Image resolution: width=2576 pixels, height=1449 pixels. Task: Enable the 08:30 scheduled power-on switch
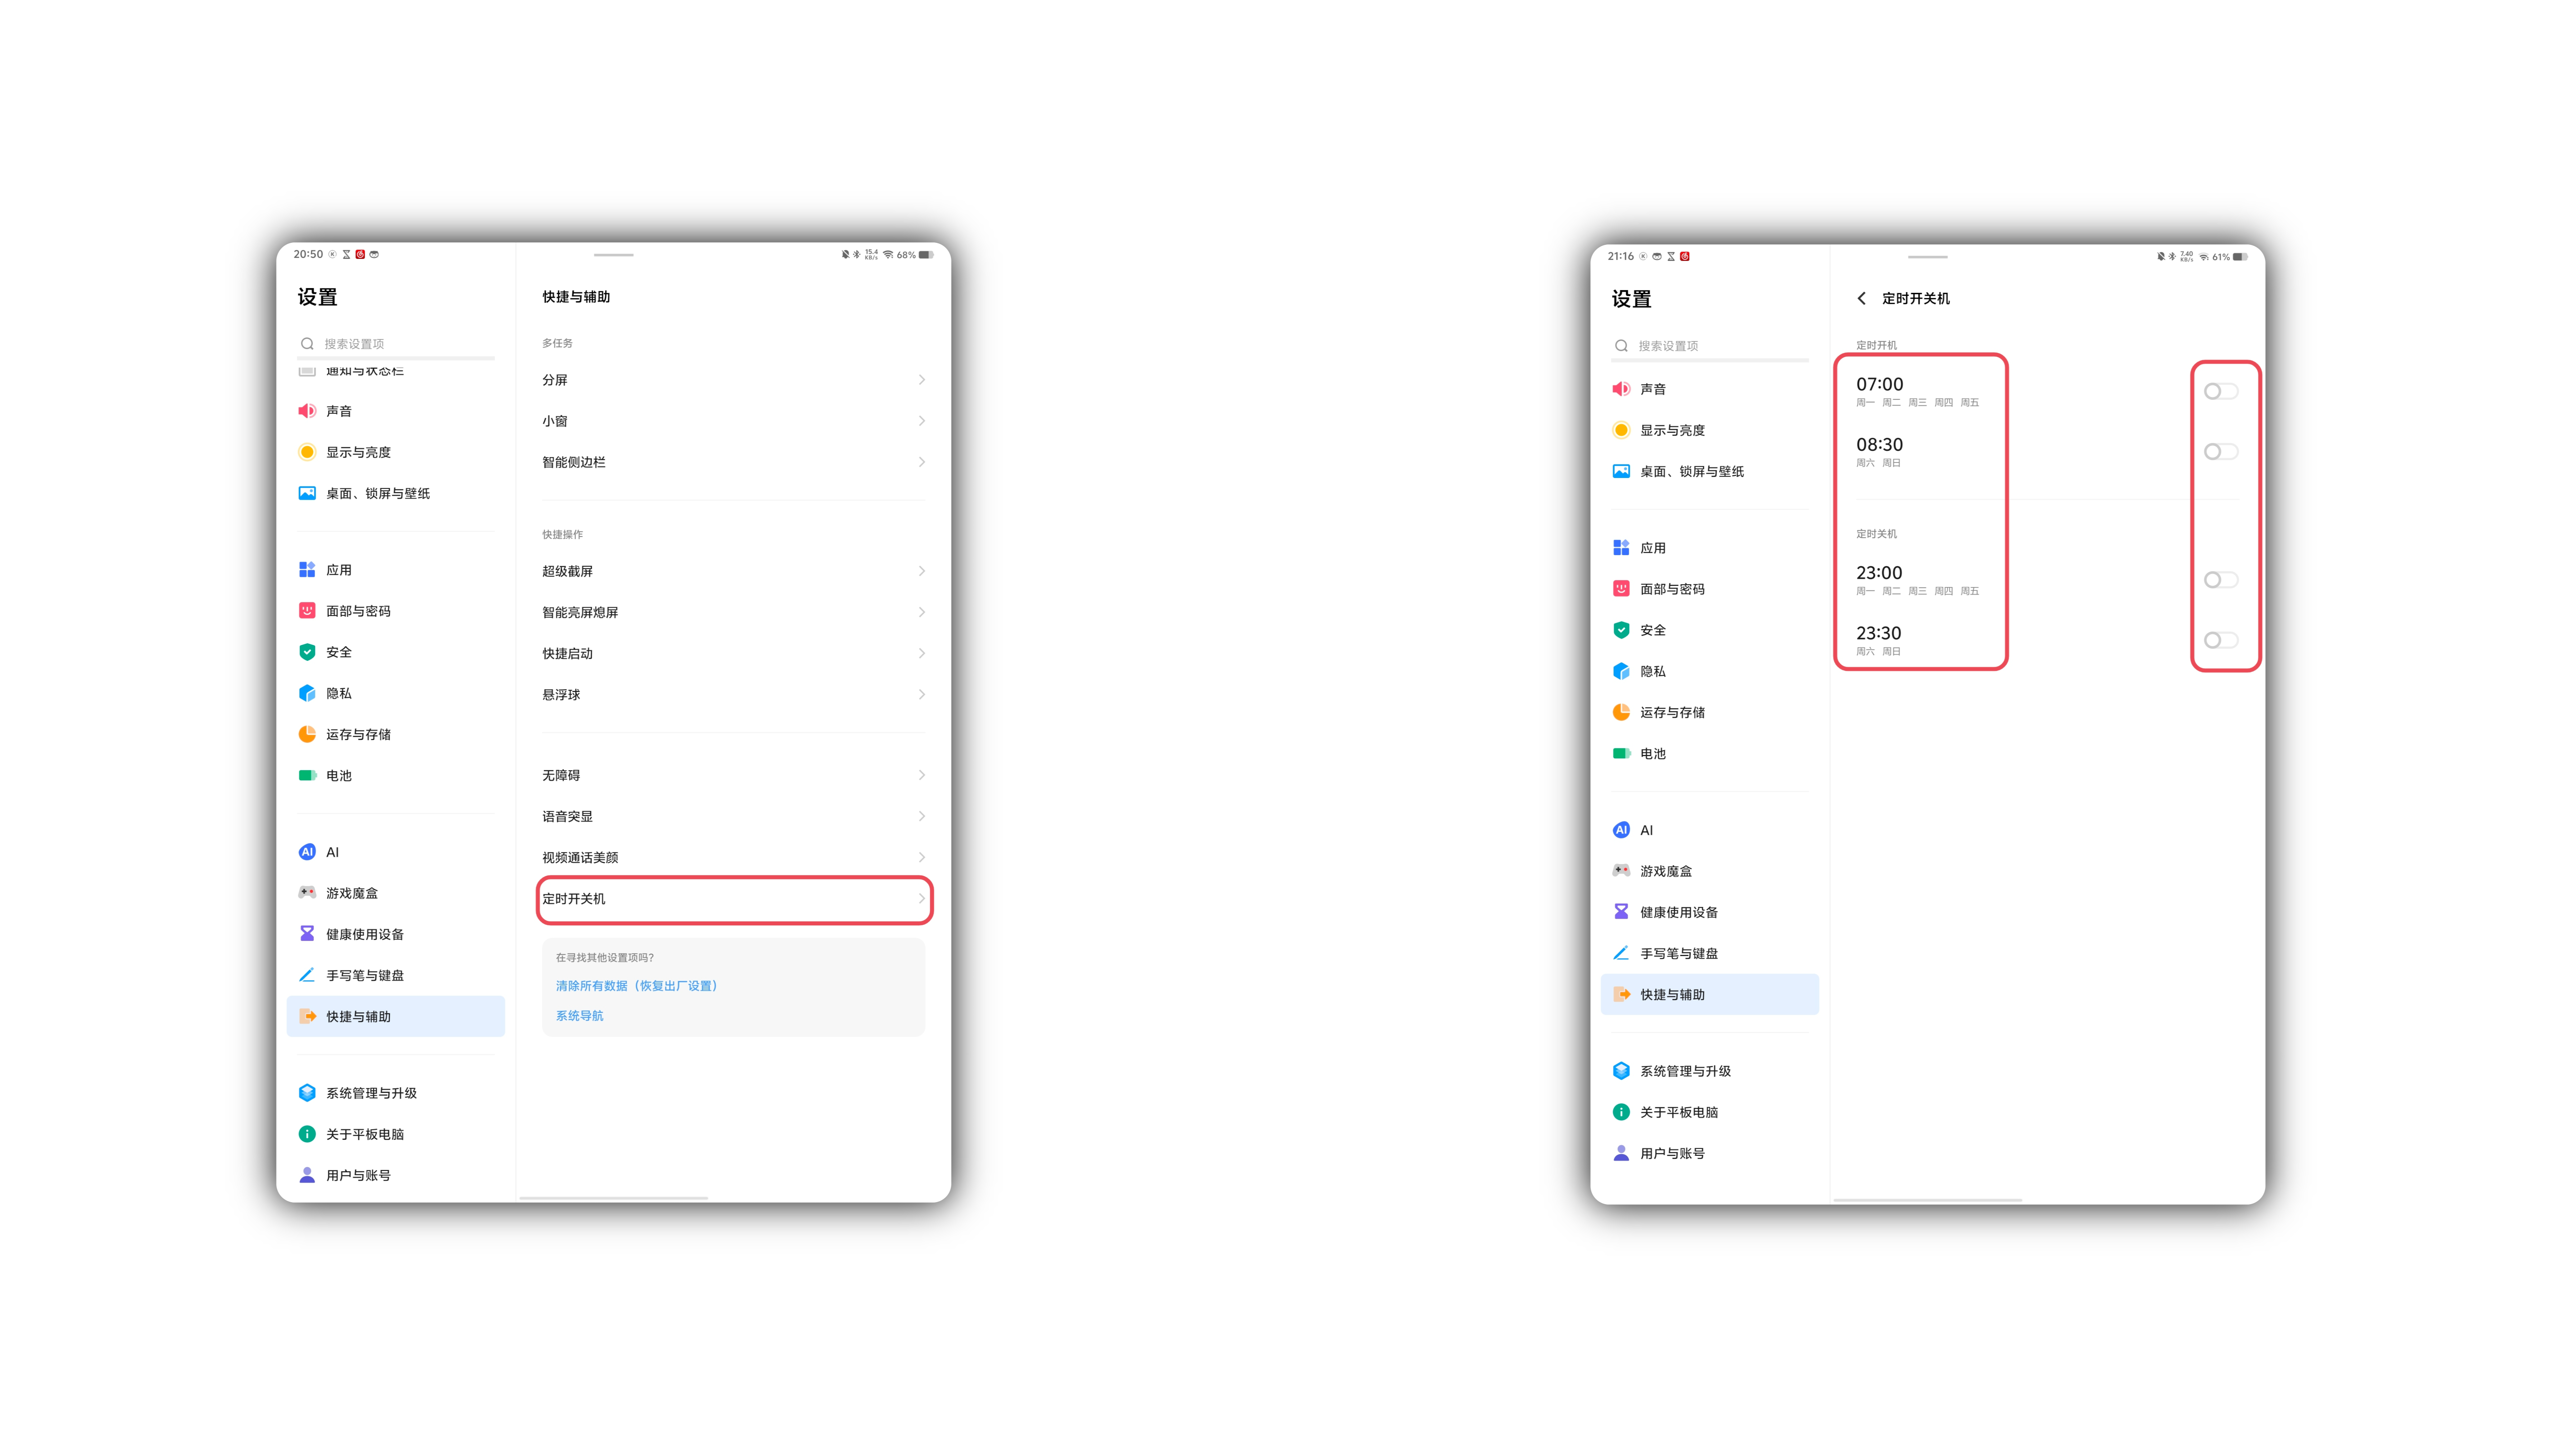[x=2221, y=452]
